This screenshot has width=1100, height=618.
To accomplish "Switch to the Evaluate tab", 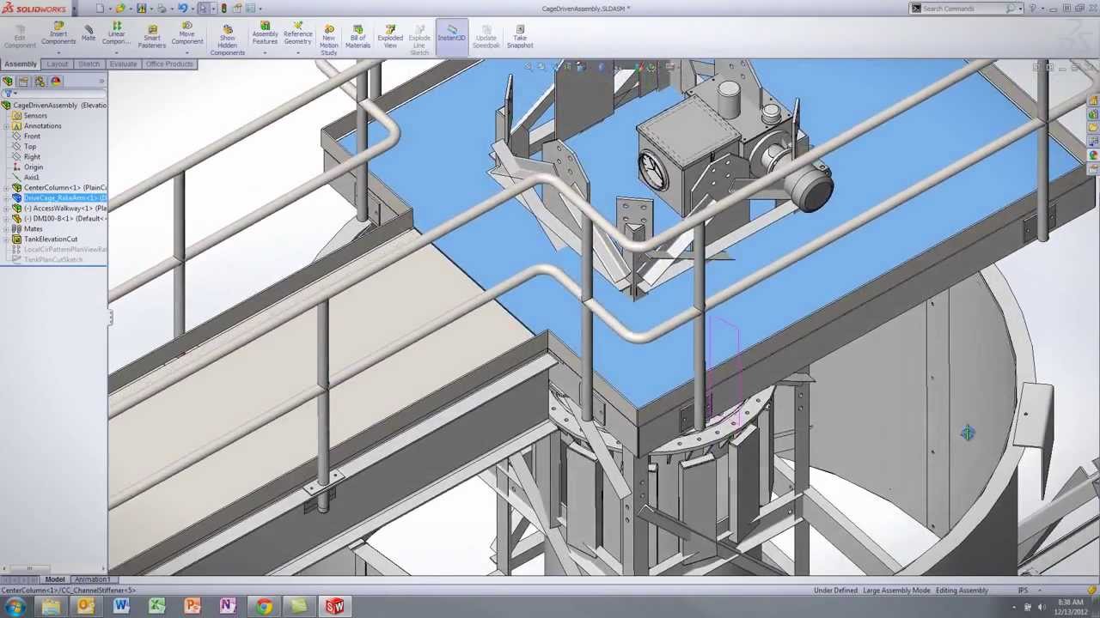I will (123, 64).
